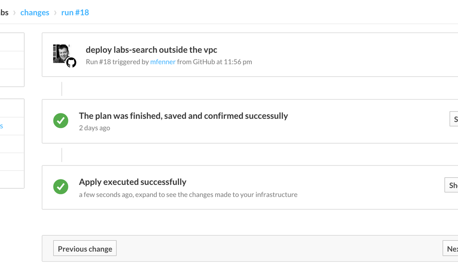Viewport: 458px width, 277px height.
Task: Expand the plan details with Show button
Action: click(x=455, y=119)
